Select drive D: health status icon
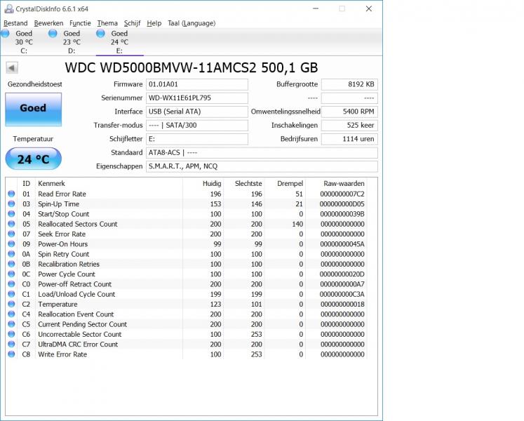524x421 pixels. tap(53, 34)
